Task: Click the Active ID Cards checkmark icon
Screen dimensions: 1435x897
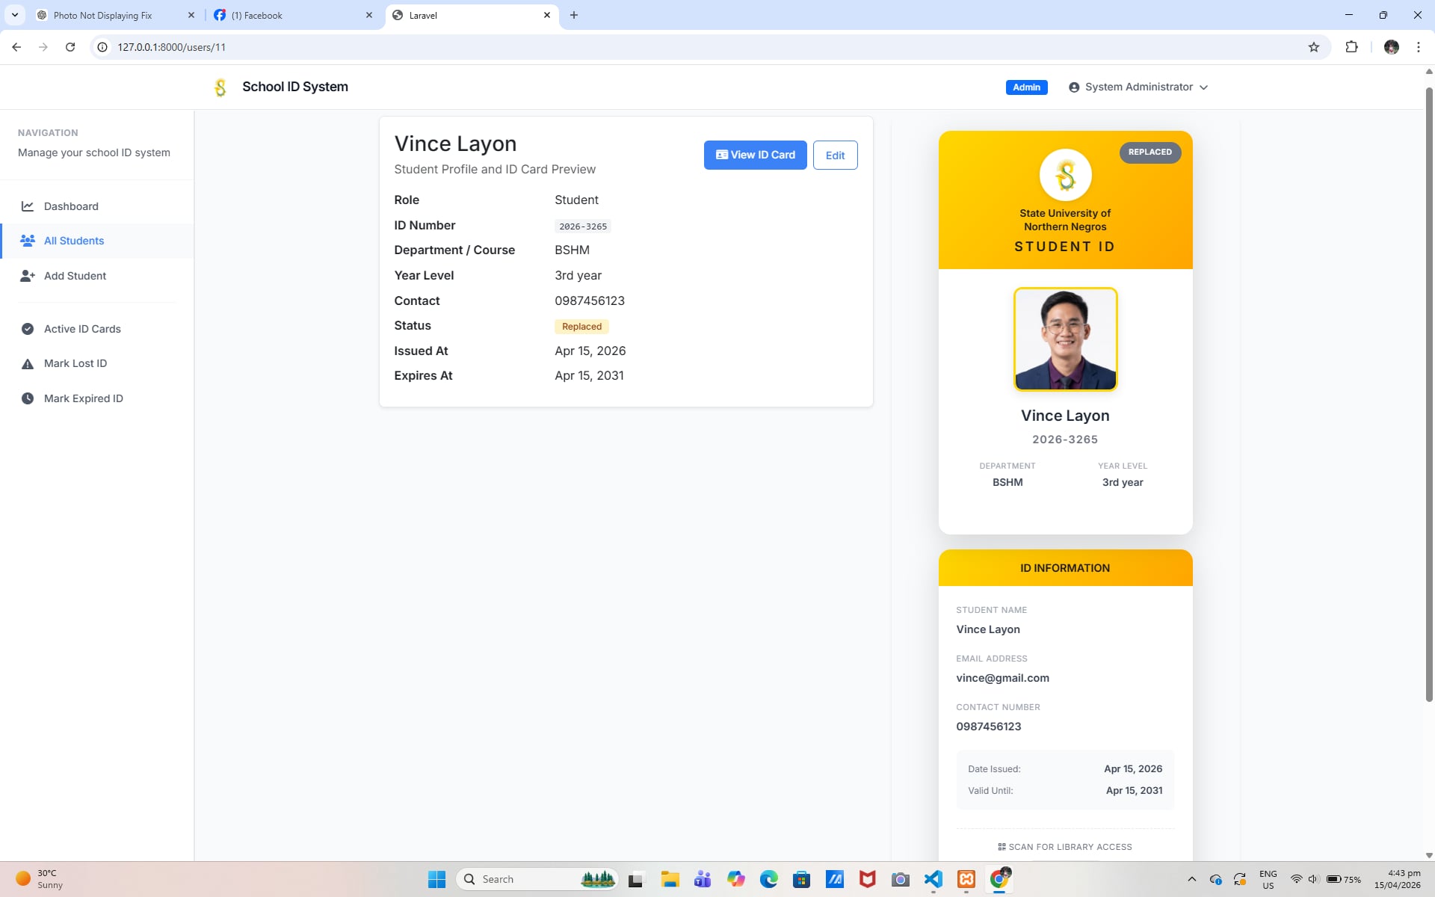Action: click(28, 329)
